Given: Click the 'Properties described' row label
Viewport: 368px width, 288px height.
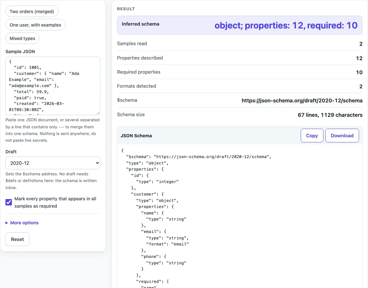Looking at the screenshot, I should coord(140,58).
